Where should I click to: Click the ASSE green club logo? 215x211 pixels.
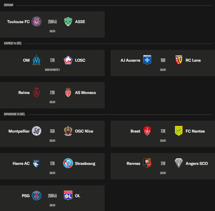68,21
